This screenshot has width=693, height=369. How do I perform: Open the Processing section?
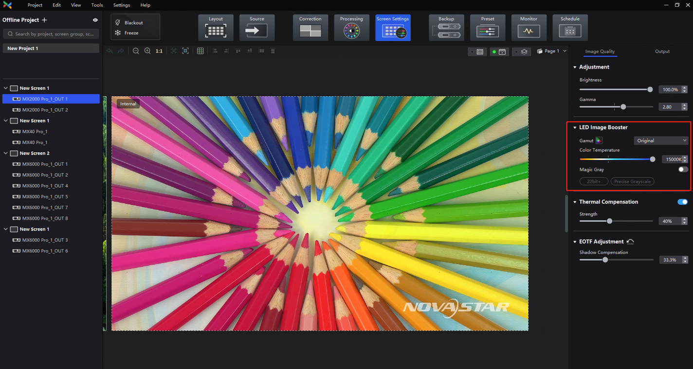pyautogui.click(x=351, y=27)
